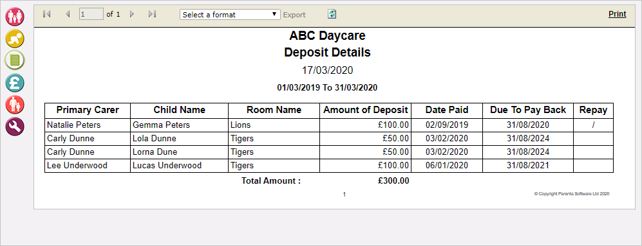Click the Export link
This screenshot has width=642, height=246.
(294, 15)
